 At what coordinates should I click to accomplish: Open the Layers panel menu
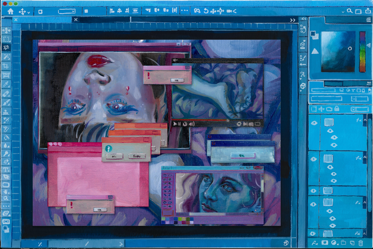coord(369,83)
